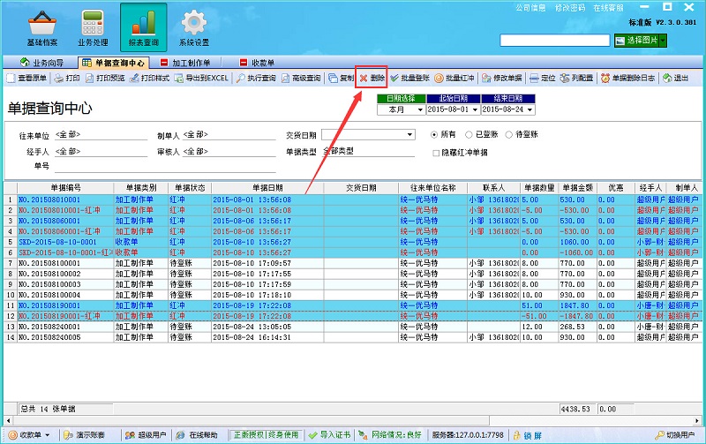Click the 打印 print toolbar icon

coord(66,79)
